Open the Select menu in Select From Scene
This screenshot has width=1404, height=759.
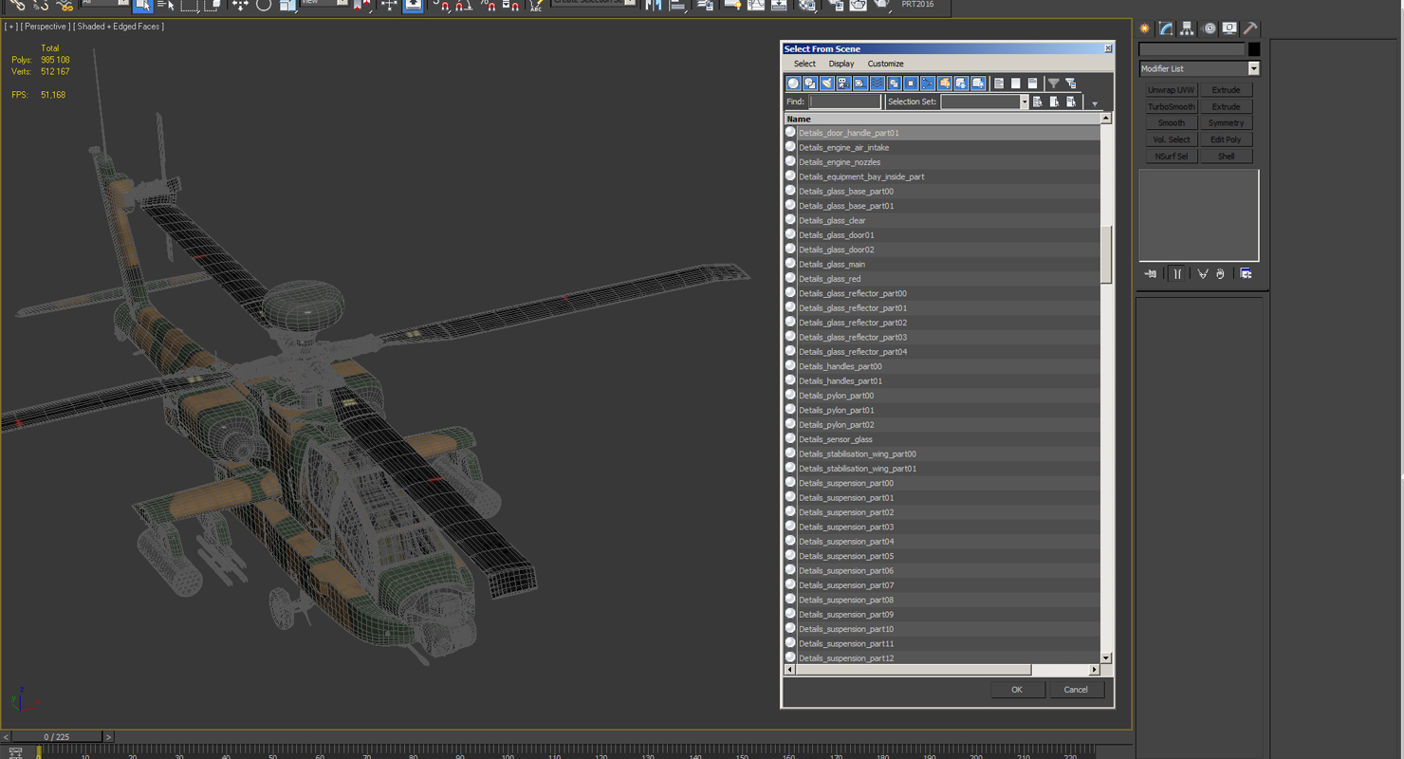804,64
